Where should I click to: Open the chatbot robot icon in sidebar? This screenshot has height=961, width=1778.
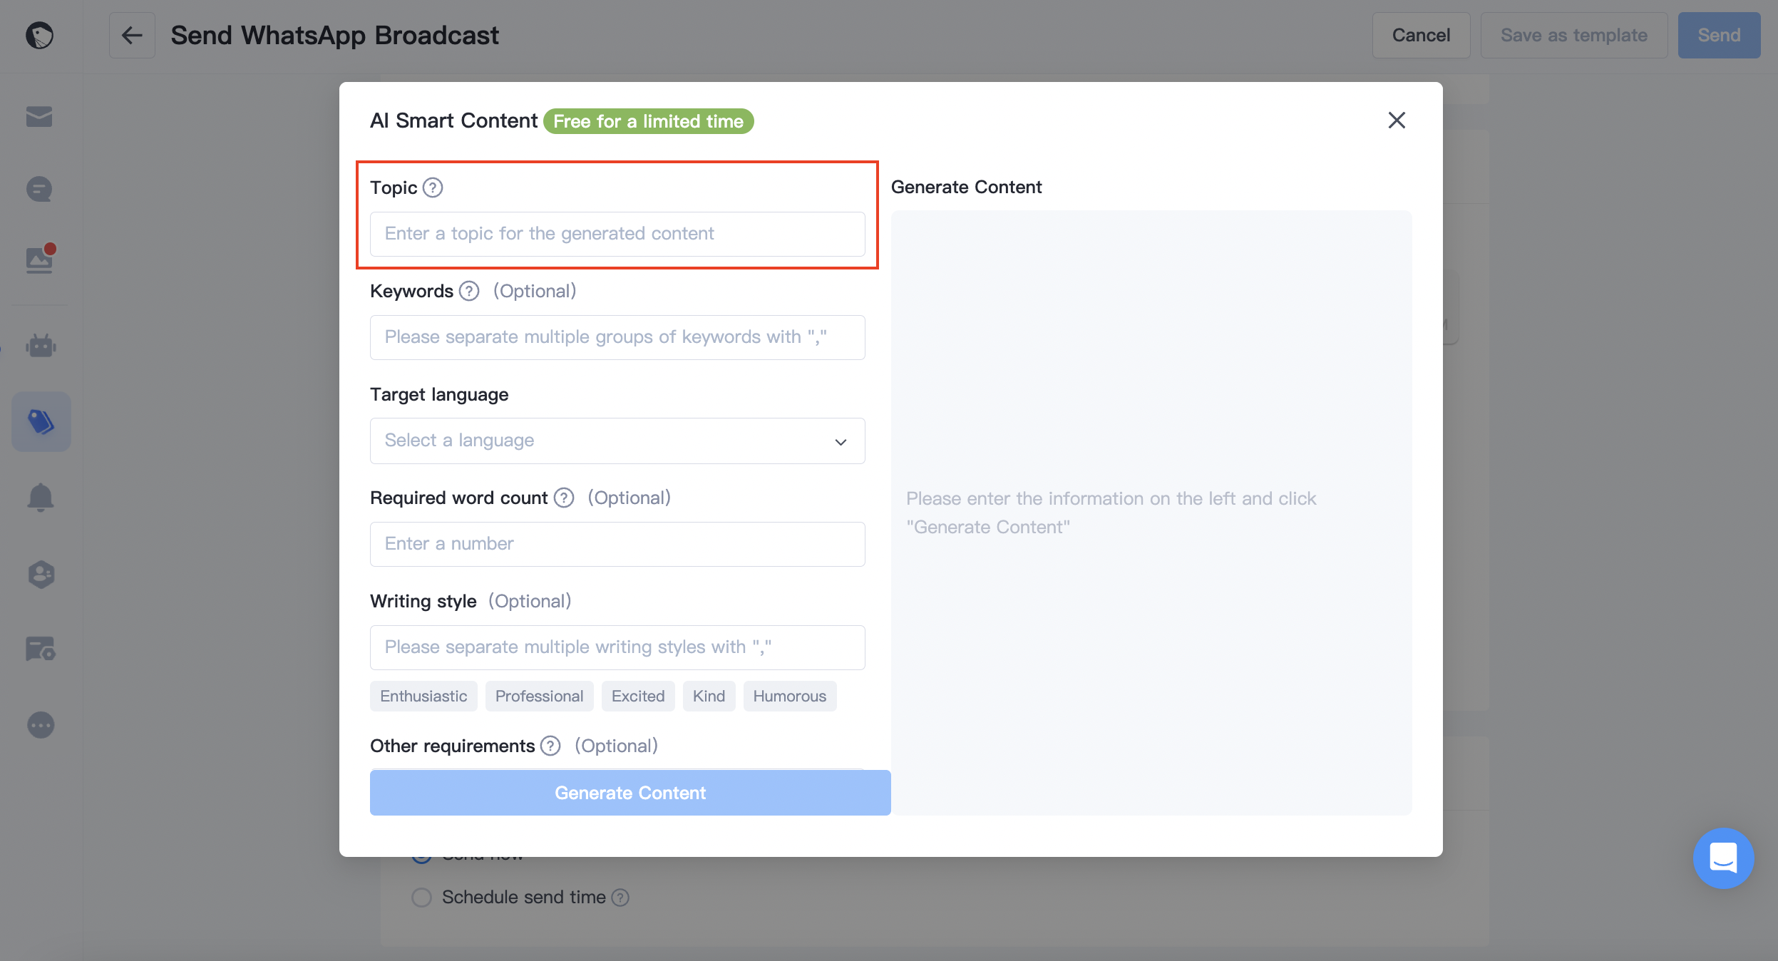pos(41,346)
